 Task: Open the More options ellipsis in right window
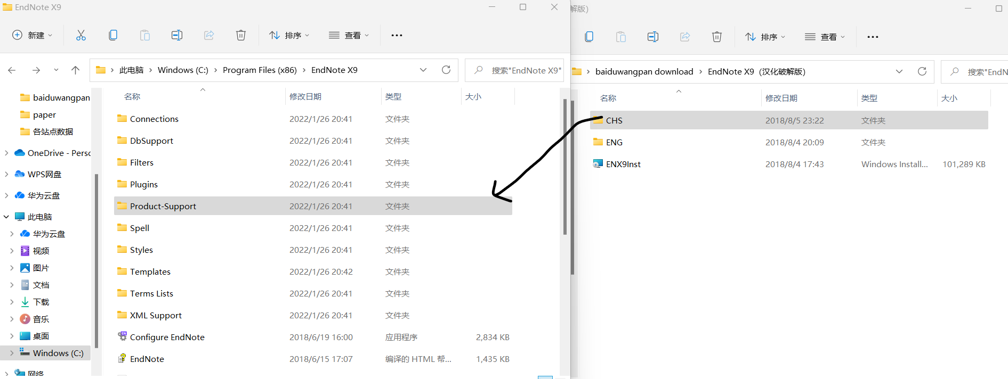[x=873, y=37]
